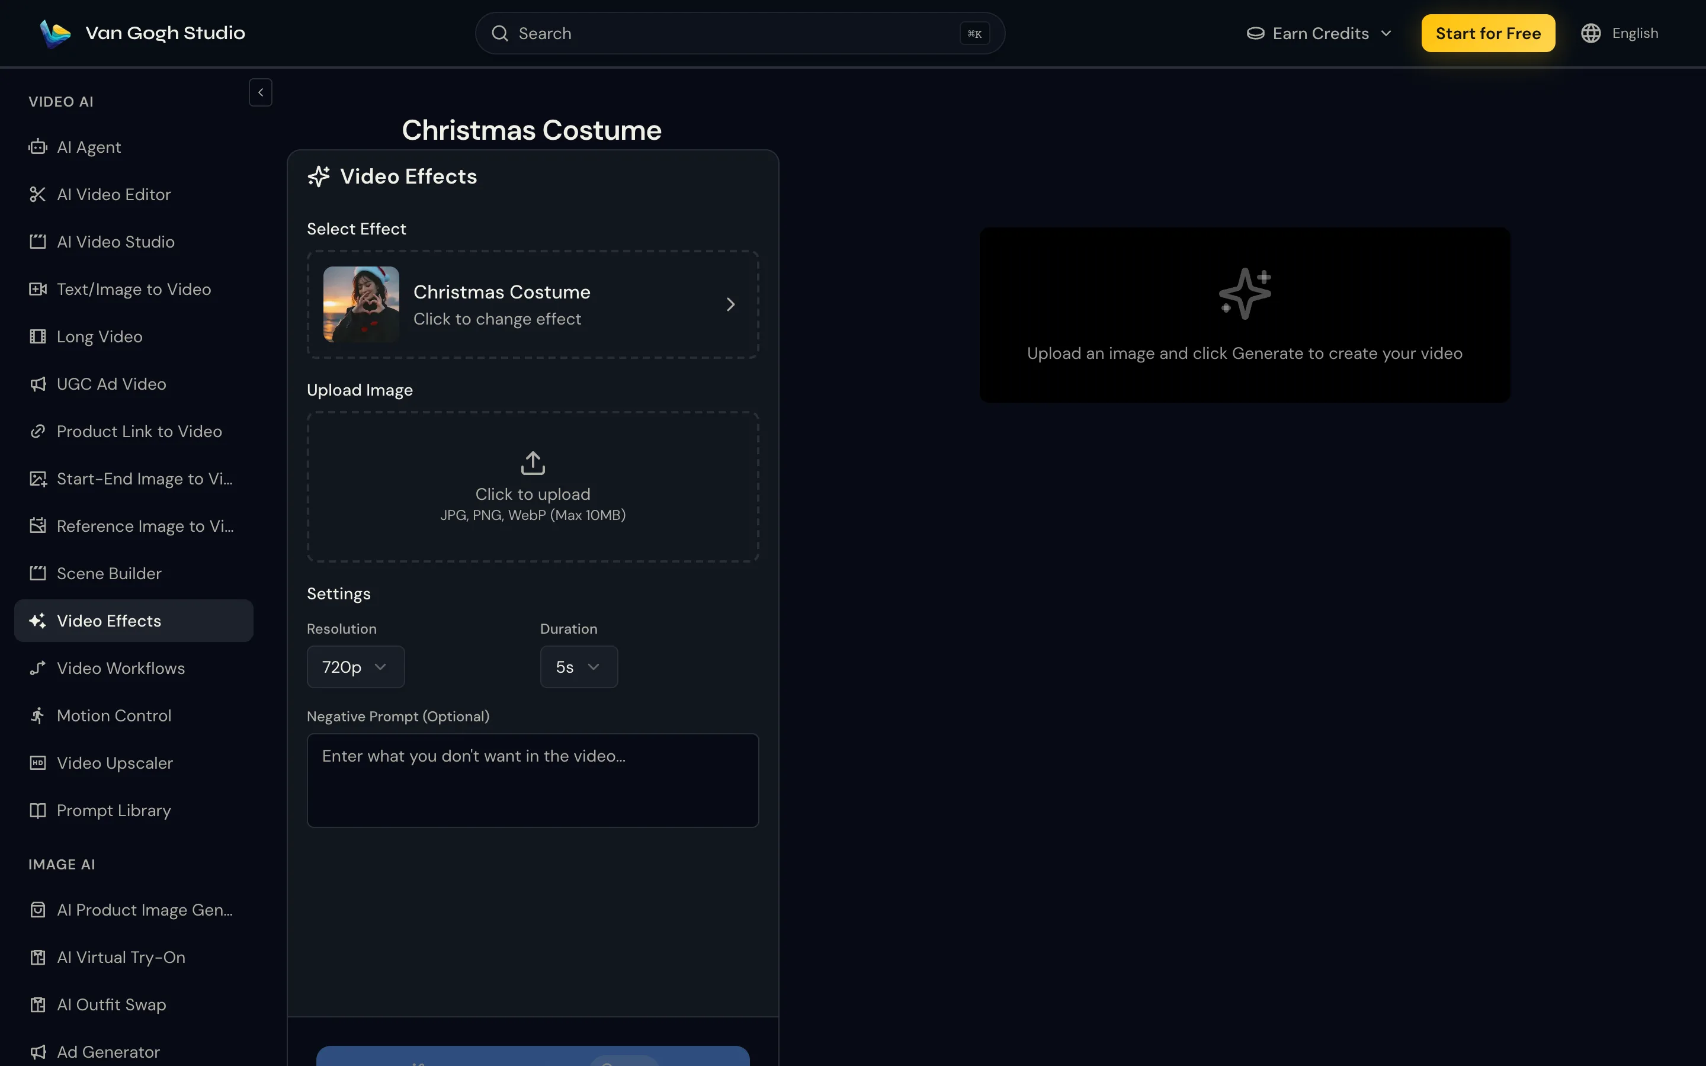Image resolution: width=1706 pixels, height=1066 pixels.
Task: Click the upload arrow icon
Action: pyautogui.click(x=533, y=463)
